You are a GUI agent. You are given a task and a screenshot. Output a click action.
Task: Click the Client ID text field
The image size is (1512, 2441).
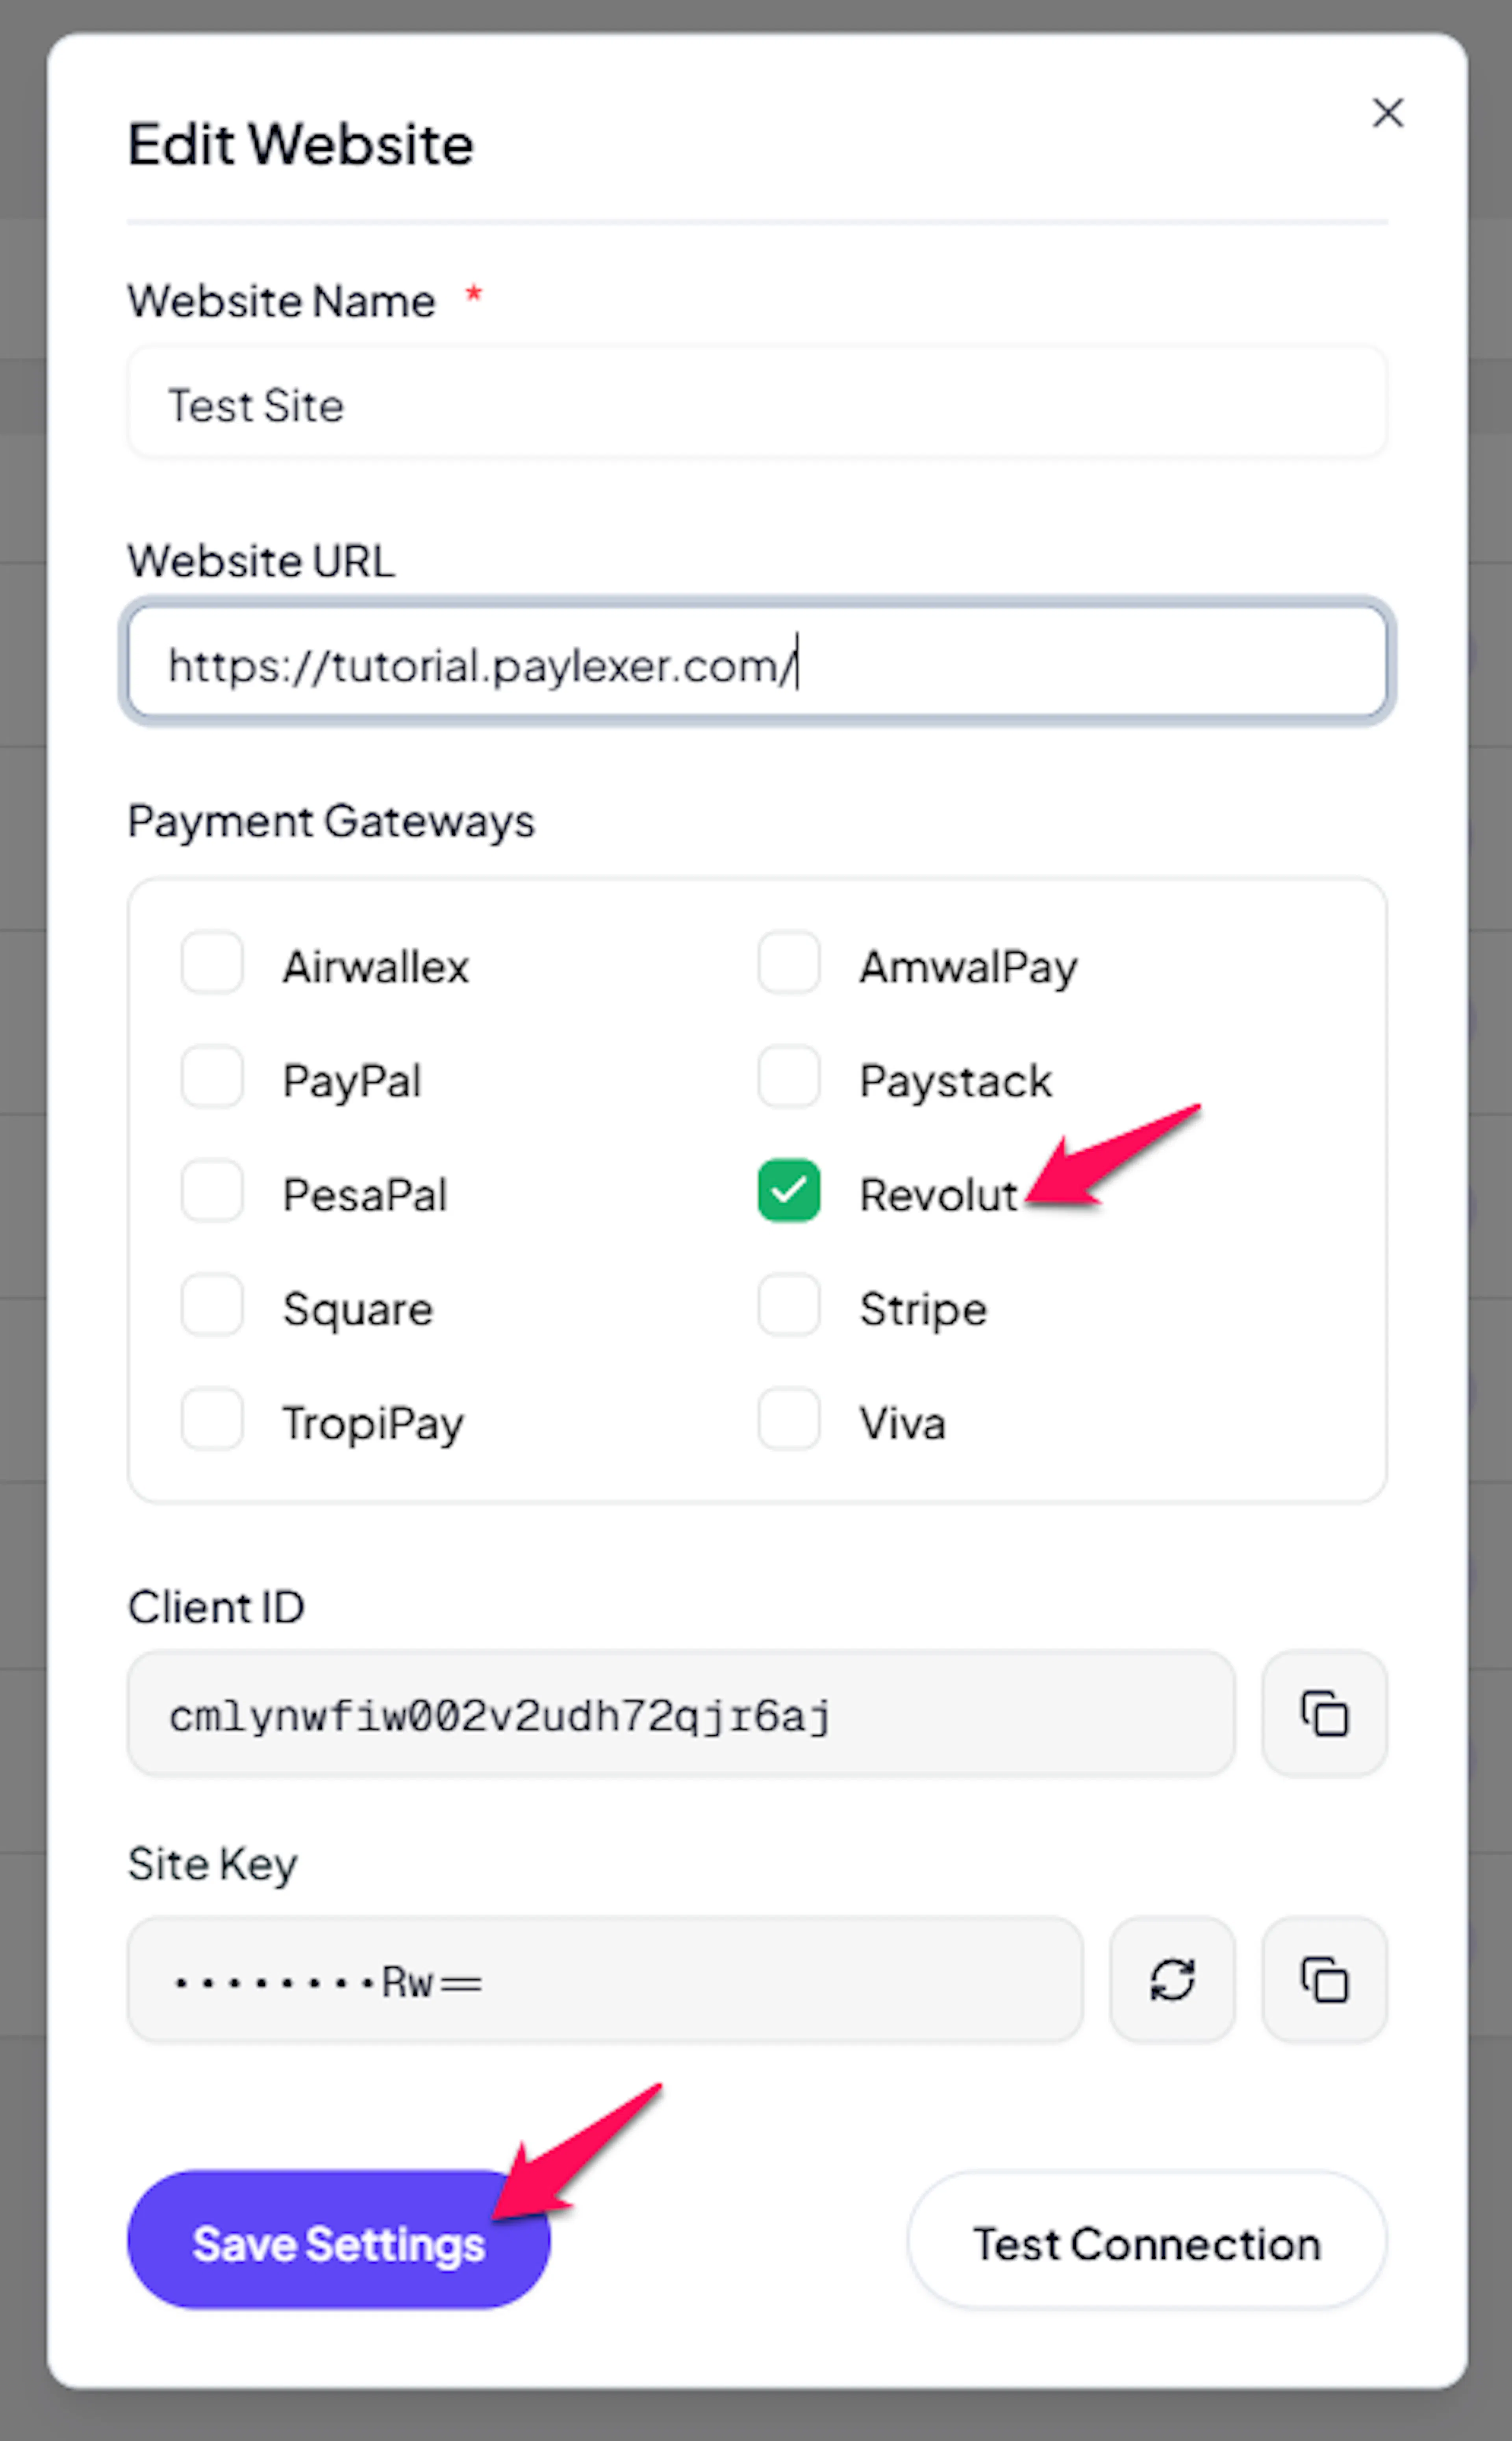[680, 1714]
